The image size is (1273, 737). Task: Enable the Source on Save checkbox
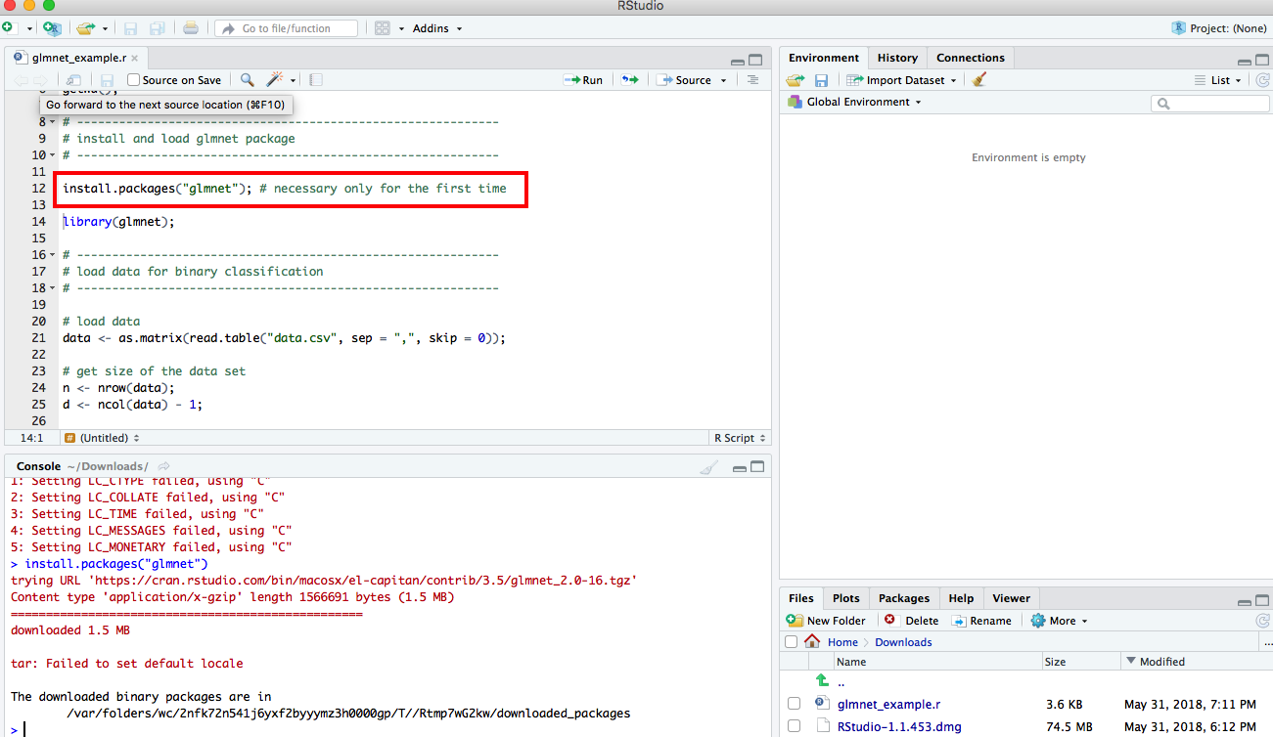point(134,80)
